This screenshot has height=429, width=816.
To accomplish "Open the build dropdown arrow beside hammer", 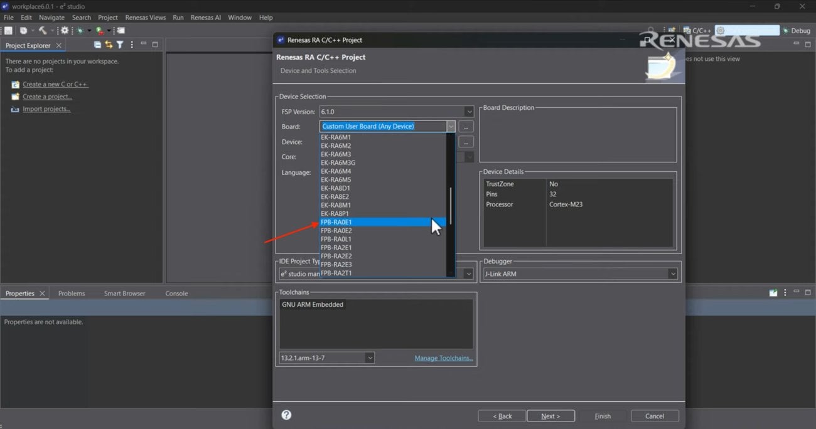I will click(x=53, y=31).
